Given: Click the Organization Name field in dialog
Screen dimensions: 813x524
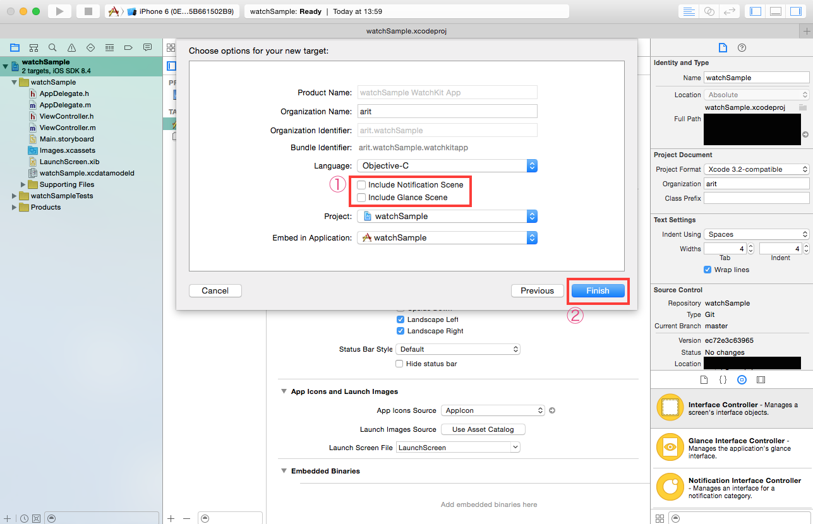Looking at the screenshot, I should click(447, 112).
